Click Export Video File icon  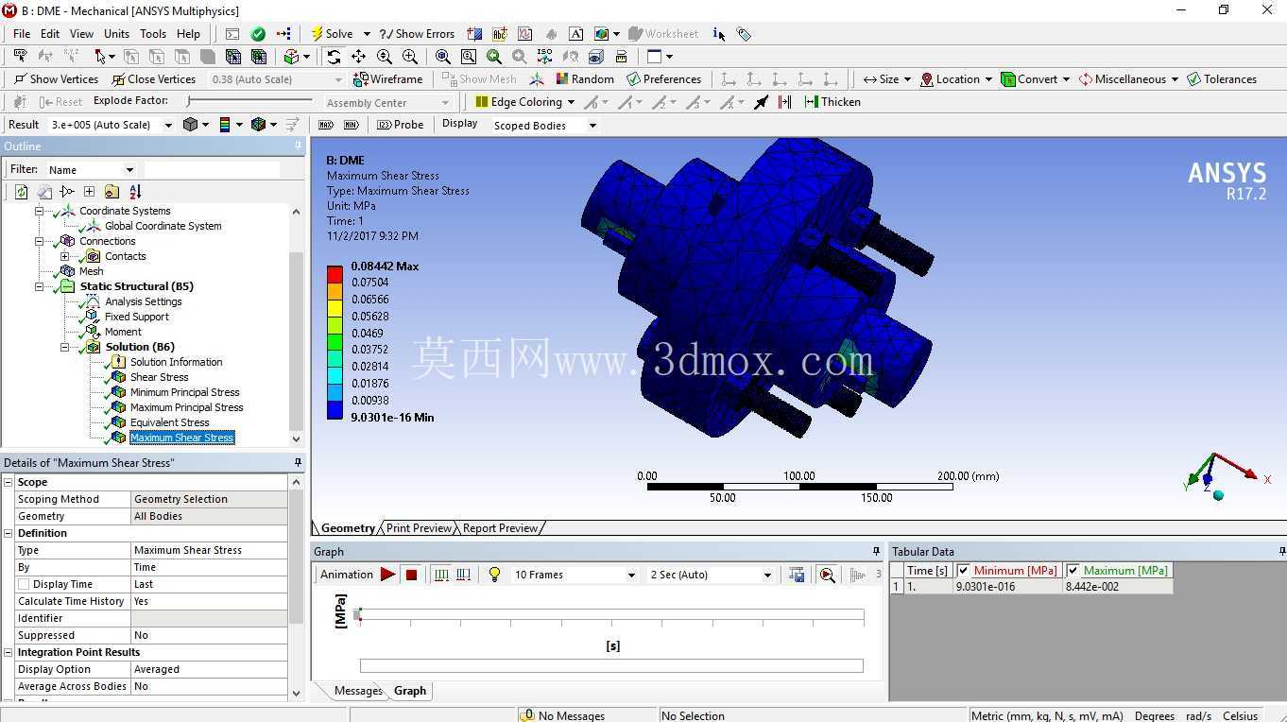(x=797, y=575)
